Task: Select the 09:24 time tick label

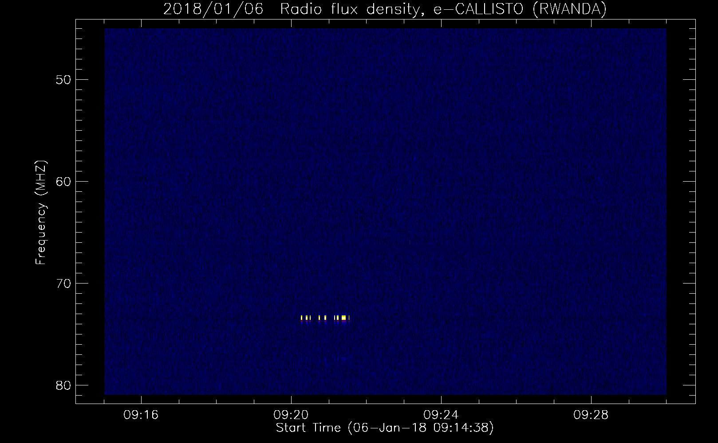Action: (441, 415)
